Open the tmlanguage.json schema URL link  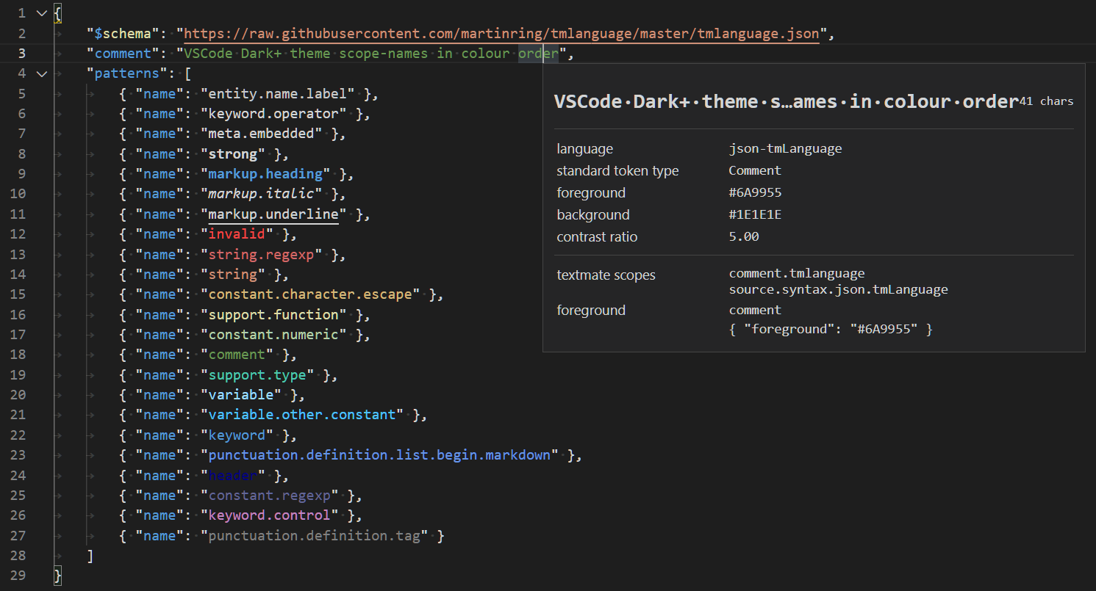tap(501, 33)
